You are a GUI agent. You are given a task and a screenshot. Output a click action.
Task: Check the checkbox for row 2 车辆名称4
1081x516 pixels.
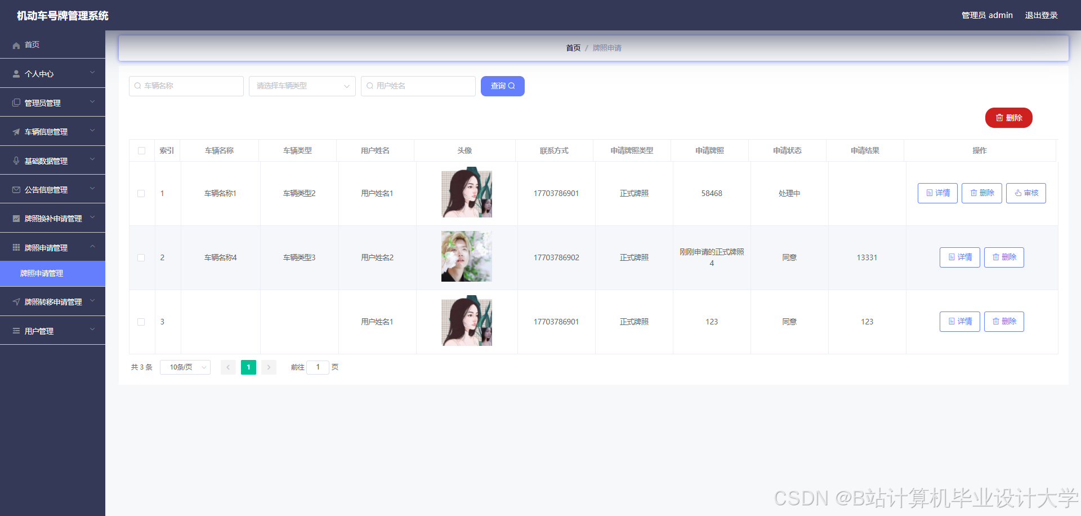pos(141,257)
